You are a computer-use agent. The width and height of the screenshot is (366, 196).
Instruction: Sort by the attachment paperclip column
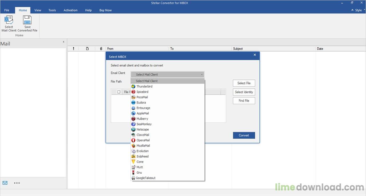pos(101,49)
